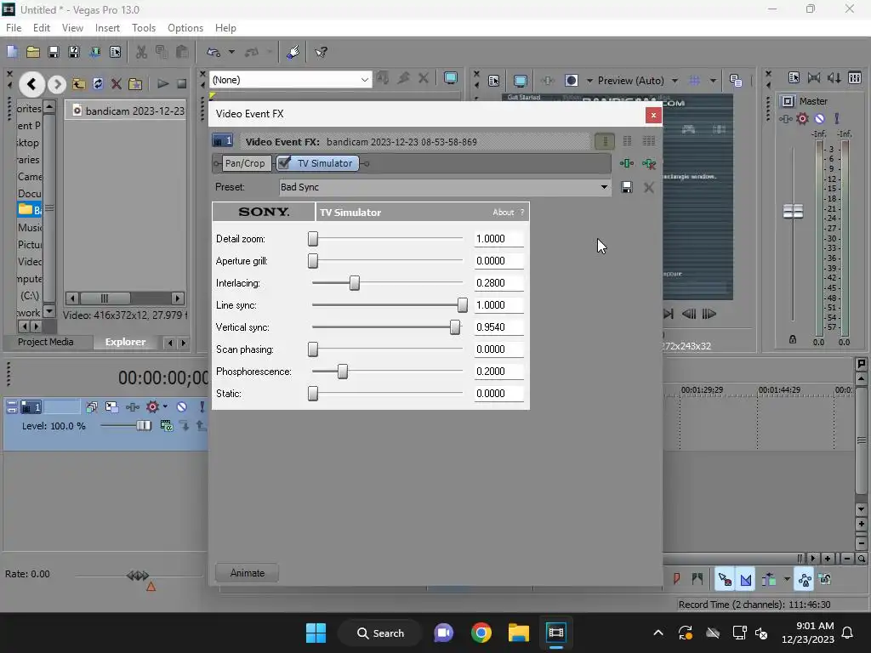Open the Insert menu
871x653 pixels.
pyautogui.click(x=107, y=28)
